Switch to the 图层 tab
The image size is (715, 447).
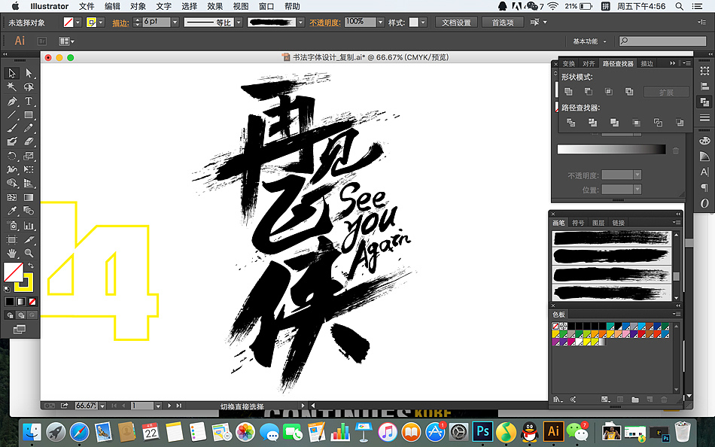pos(598,223)
